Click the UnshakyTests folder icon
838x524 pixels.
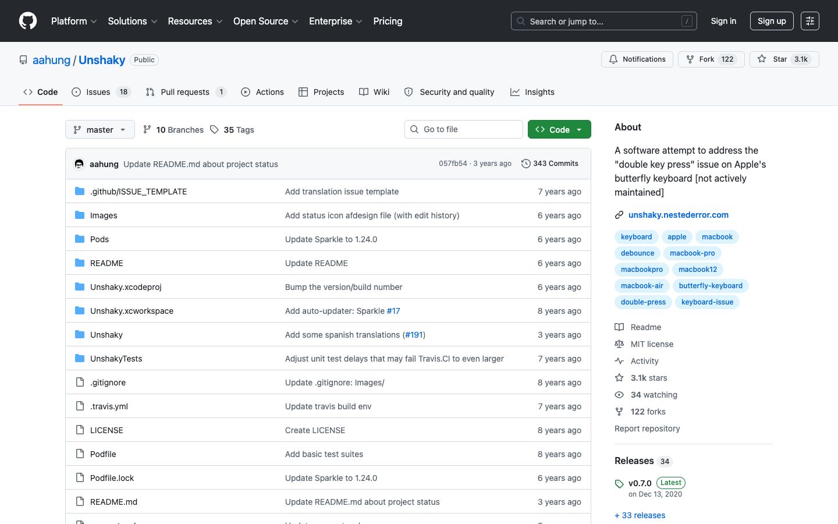pos(80,359)
